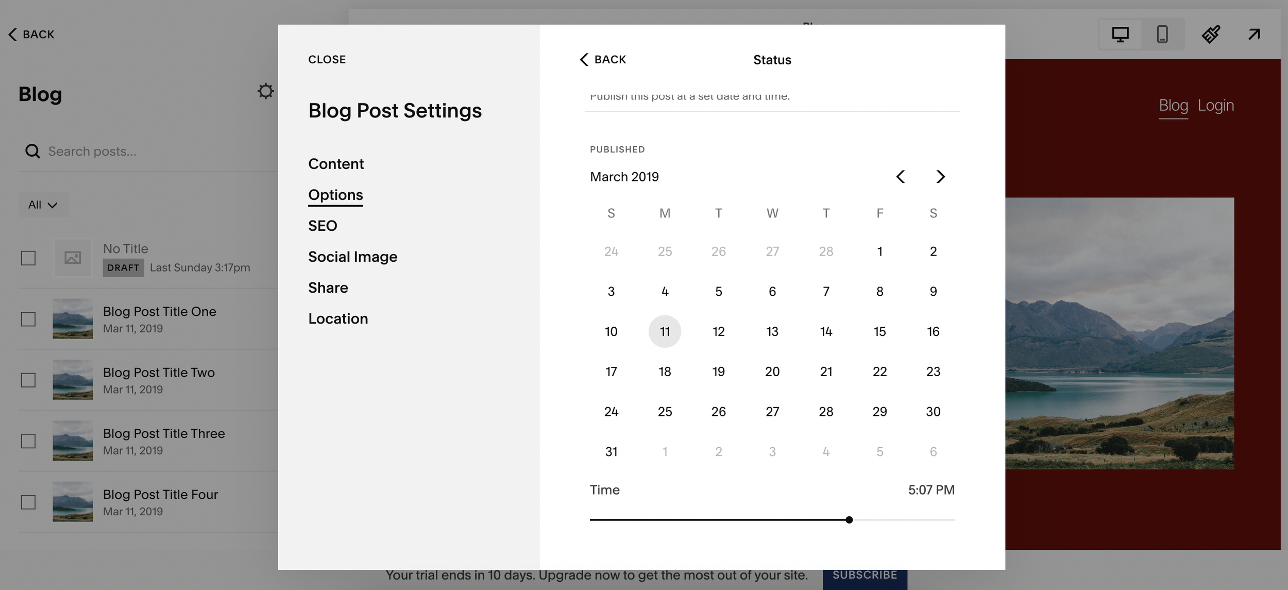Select March 11 in calendar

click(x=665, y=331)
